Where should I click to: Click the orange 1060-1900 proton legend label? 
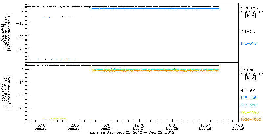pos(251,120)
